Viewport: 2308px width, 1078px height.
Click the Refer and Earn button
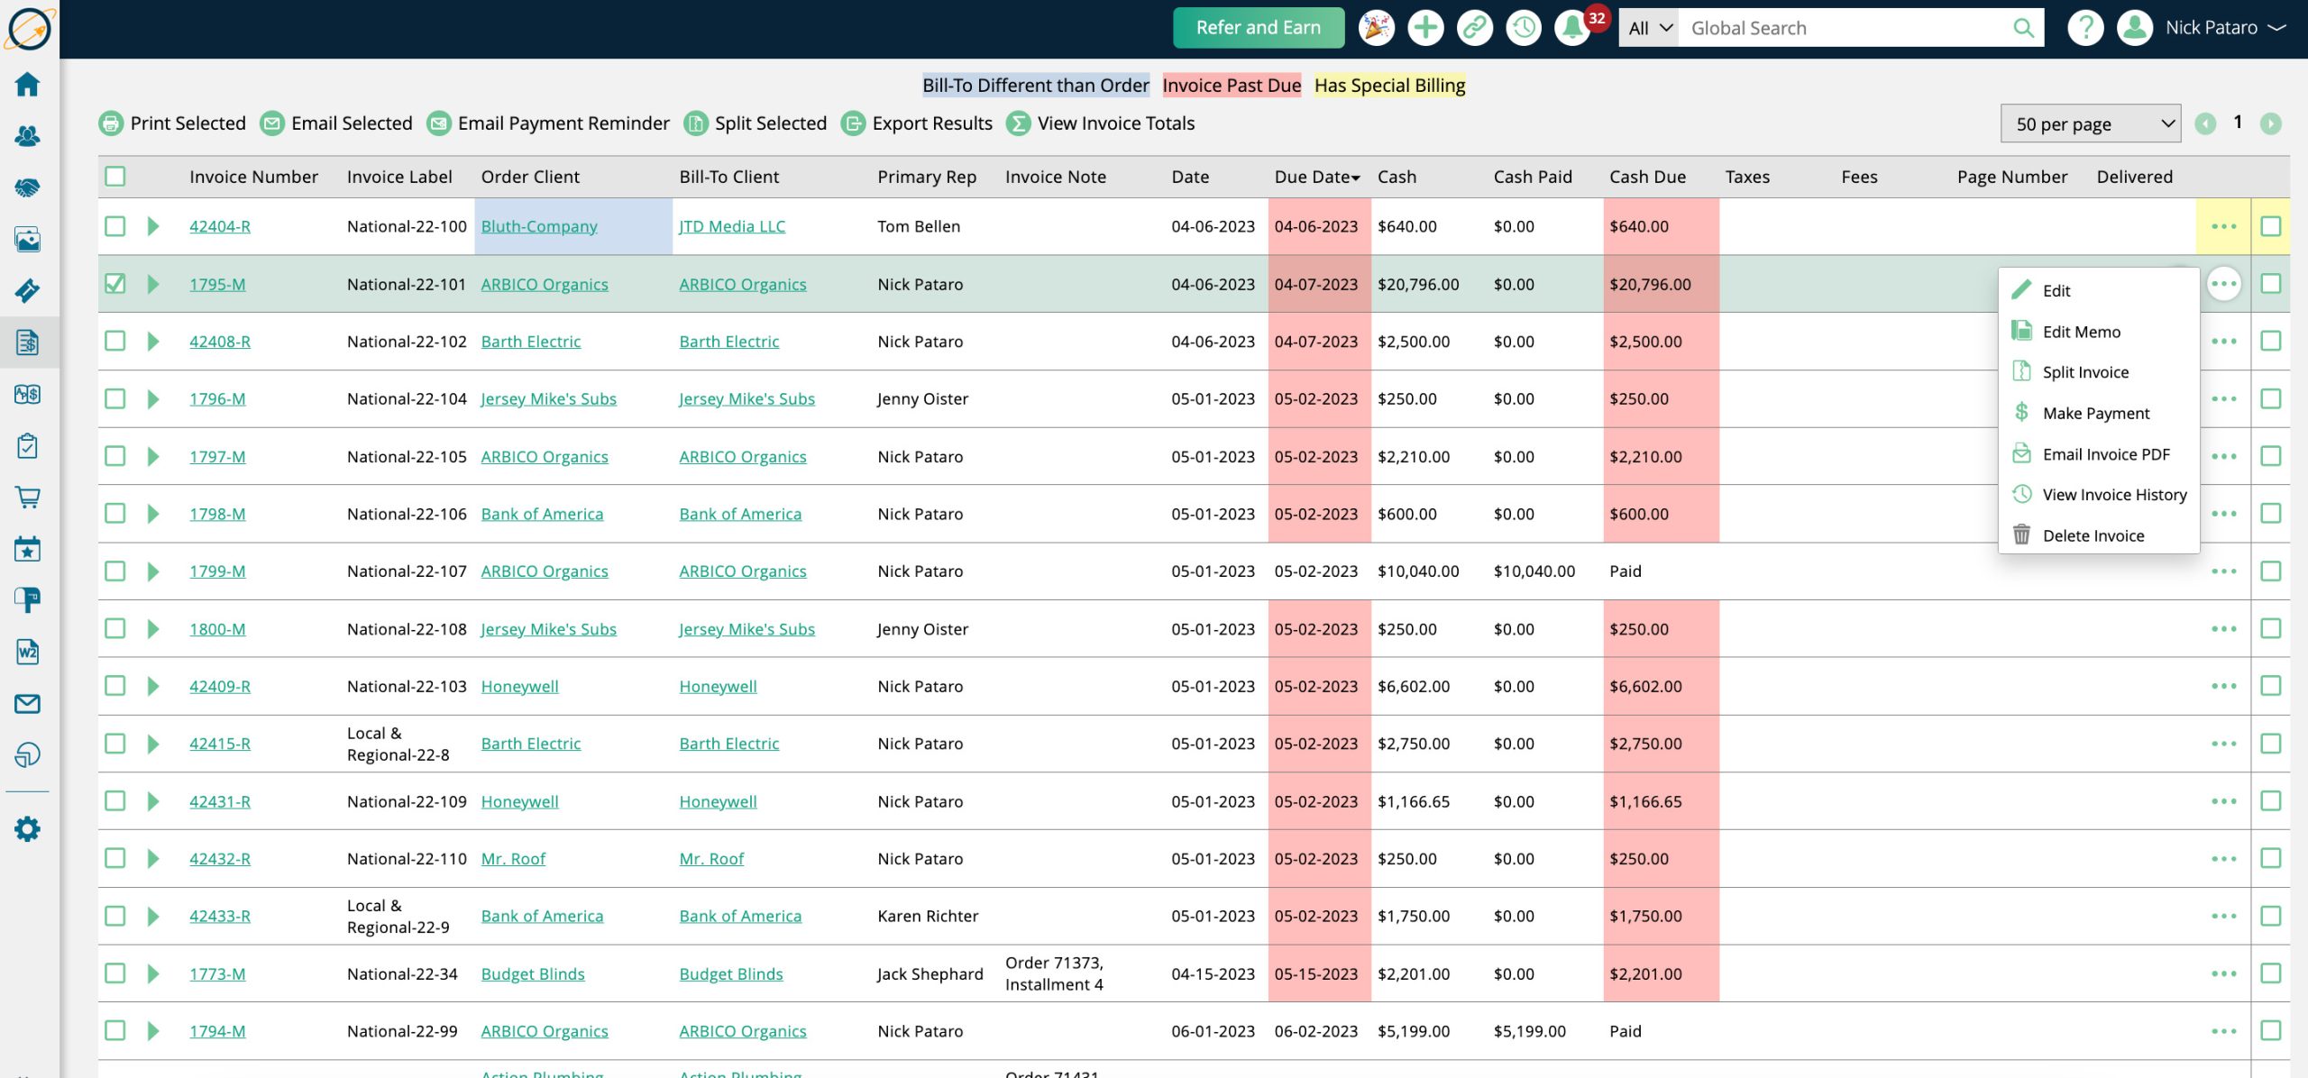pyautogui.click(x=1259, y=26)
